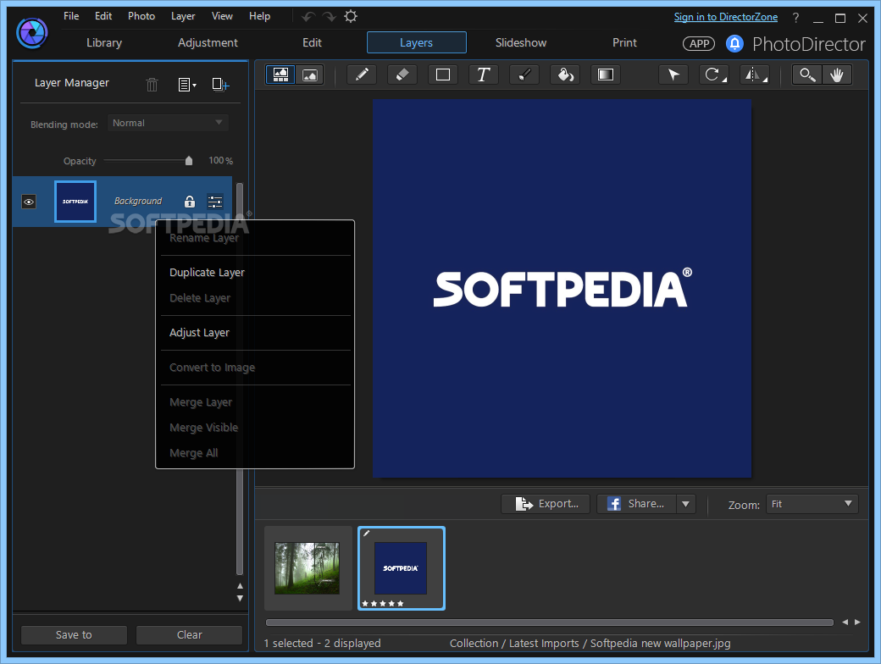Click the filmstrip scroll left arrow

click(x=845, y=622)
